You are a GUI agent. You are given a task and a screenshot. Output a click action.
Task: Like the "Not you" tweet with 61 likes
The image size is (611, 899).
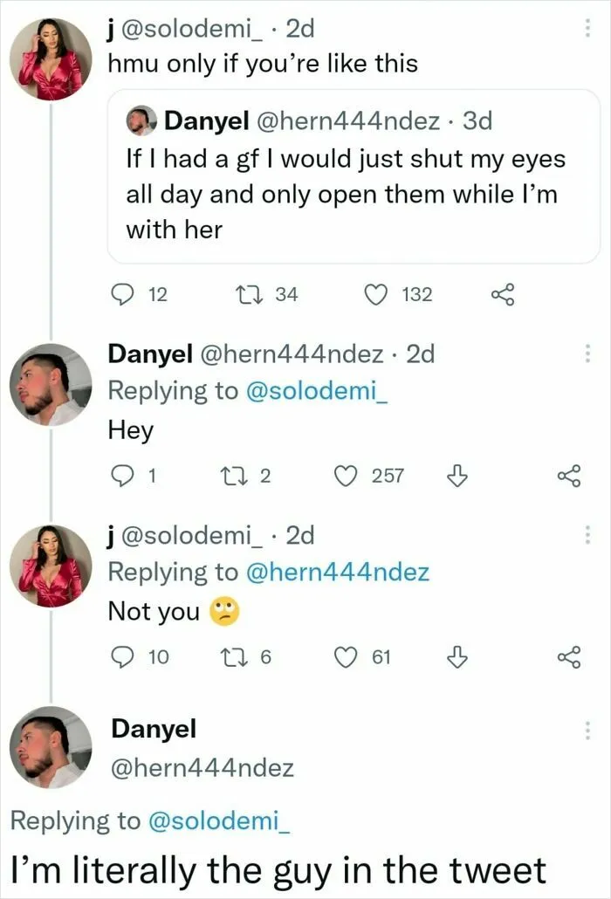(x=346, y=657)
